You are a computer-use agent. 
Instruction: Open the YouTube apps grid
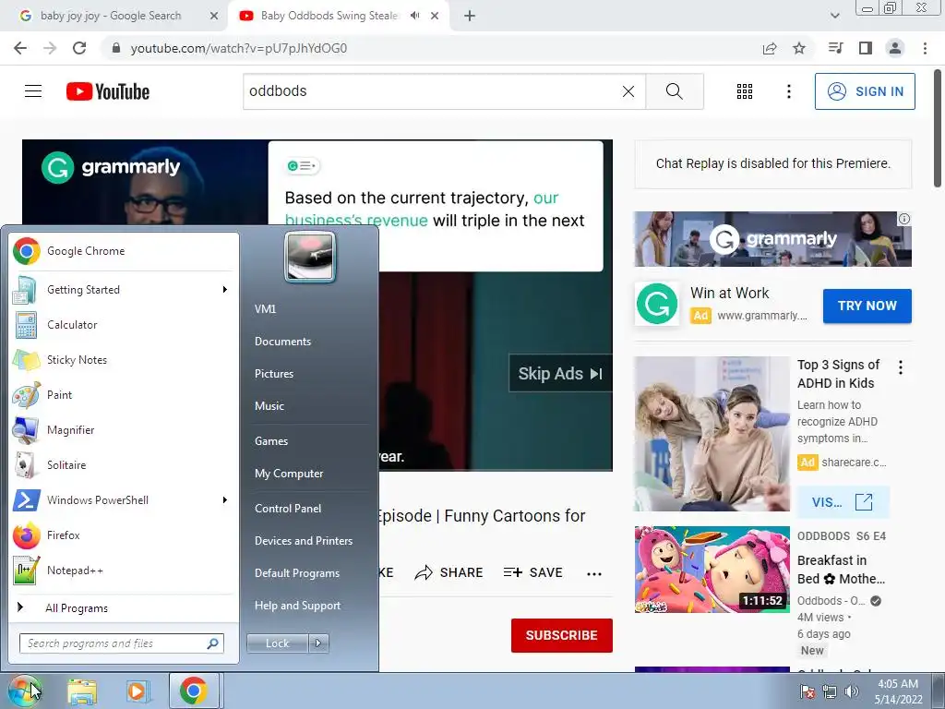[745, 91]
